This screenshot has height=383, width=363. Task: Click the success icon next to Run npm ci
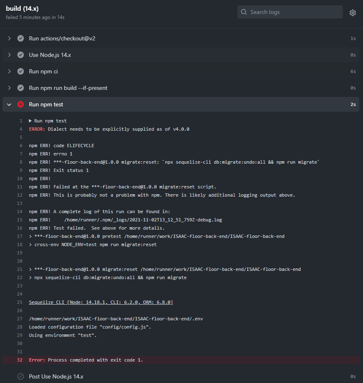(21, 71)
